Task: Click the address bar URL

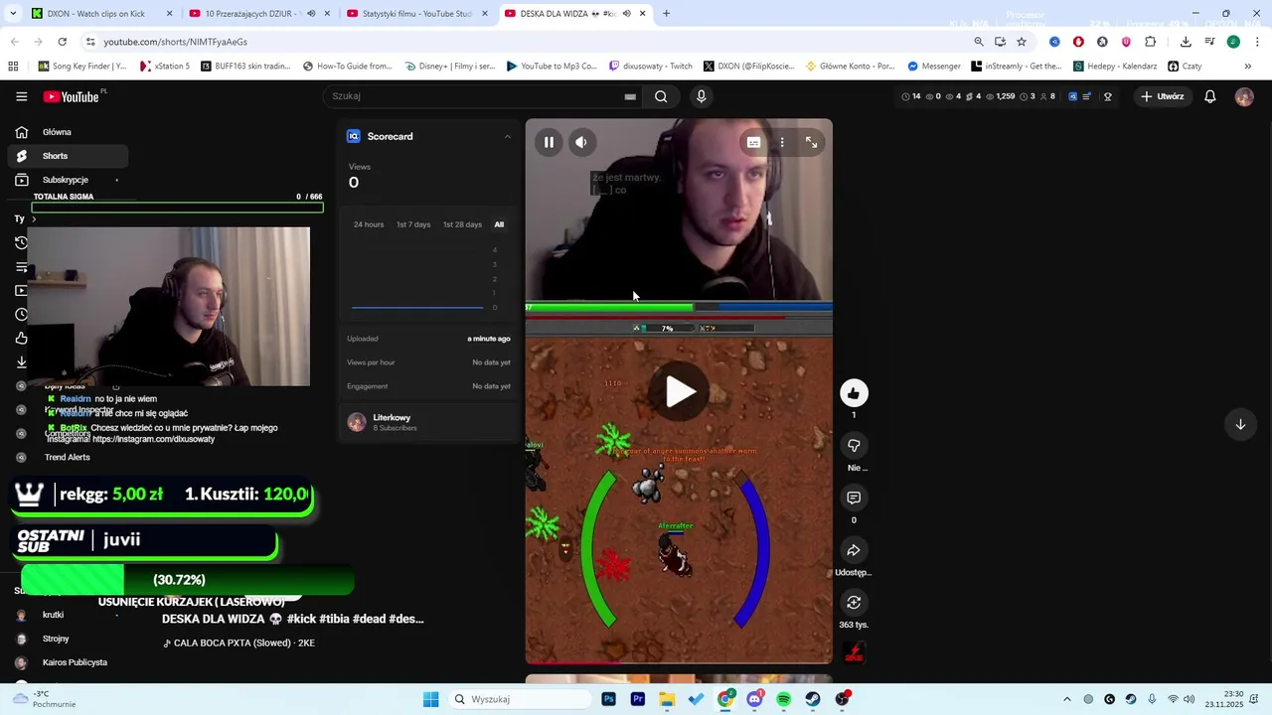Action: pos(175,42)
